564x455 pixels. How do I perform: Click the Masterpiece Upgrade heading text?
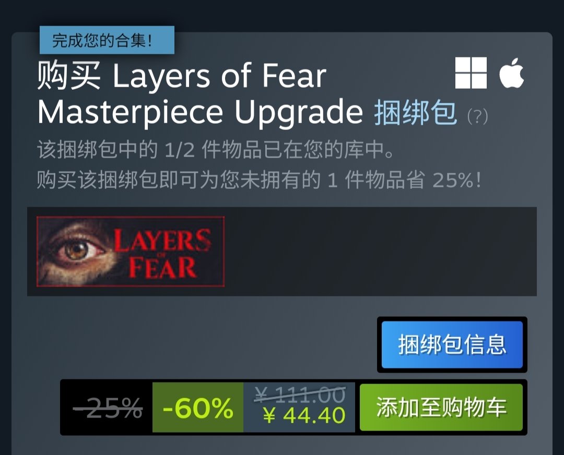click(x=201, y=113)
